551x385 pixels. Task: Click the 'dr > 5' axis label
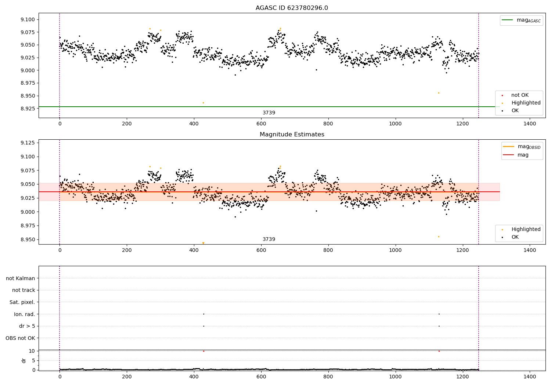click(27, 326)
